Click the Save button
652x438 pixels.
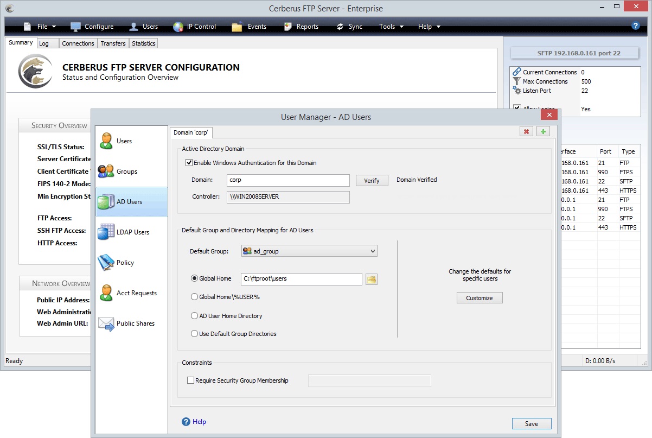pos(532,424)
